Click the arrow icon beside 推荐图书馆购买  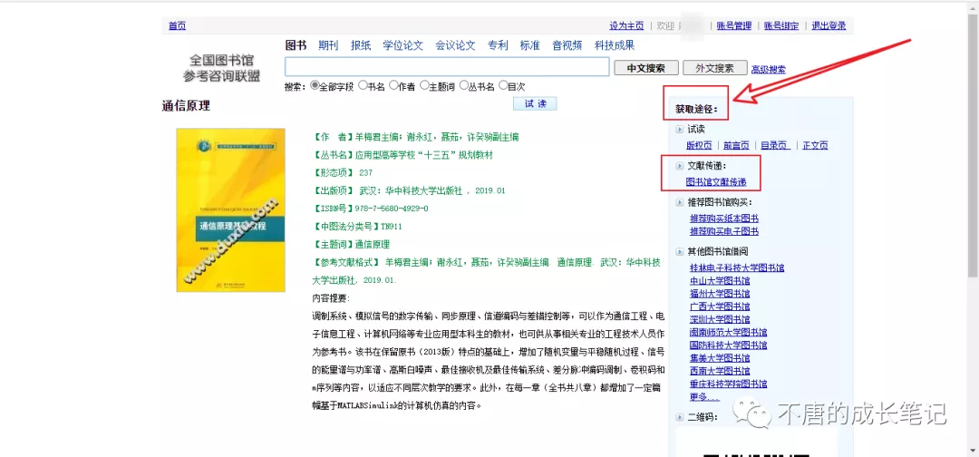[x=680, y=202]
